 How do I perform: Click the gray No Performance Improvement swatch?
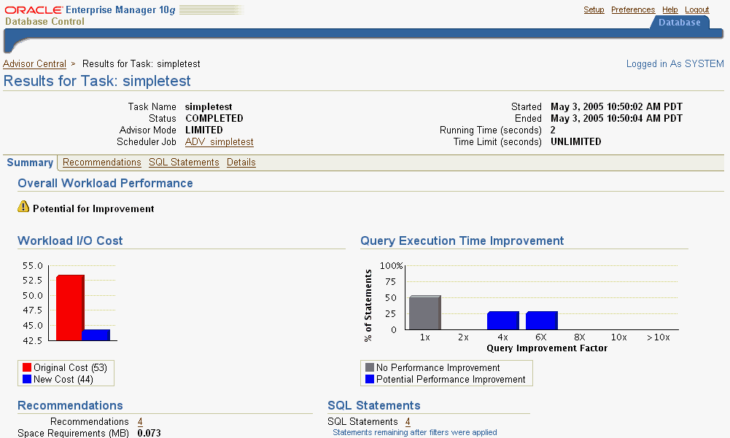click(370, 368)
